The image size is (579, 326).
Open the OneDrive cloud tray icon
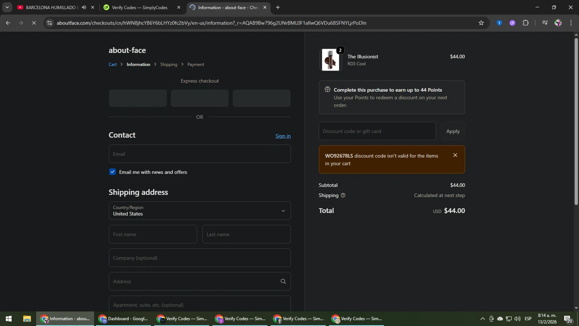pos(500,319)
